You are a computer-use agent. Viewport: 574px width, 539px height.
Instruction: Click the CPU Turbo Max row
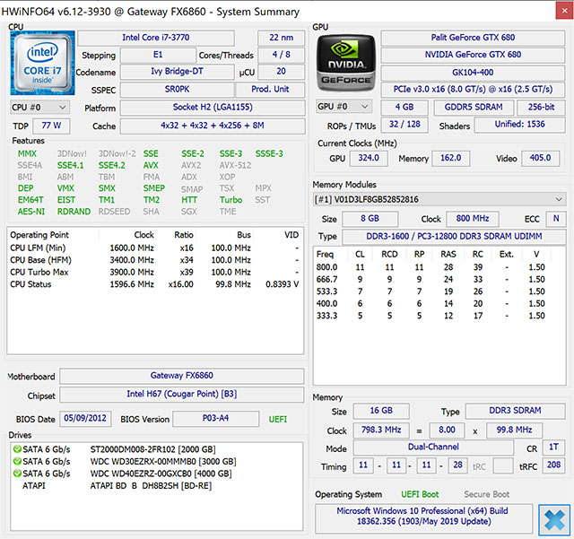pyautogui.click(x=155, y=272)
